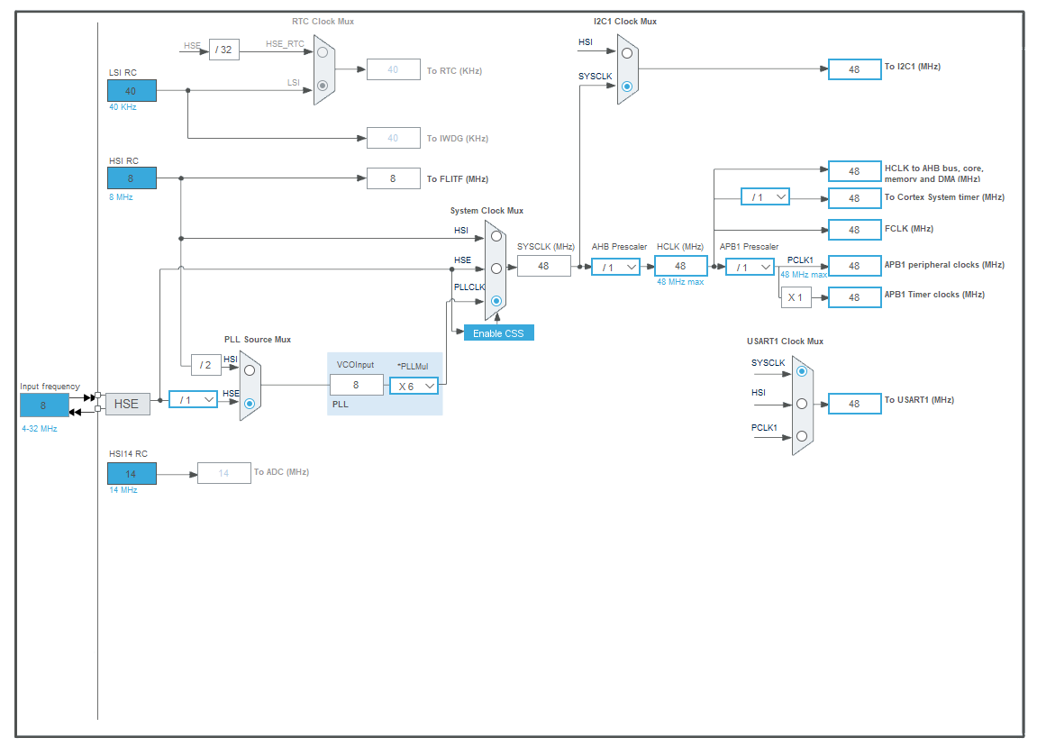This screenshot has width=1037, height=747.
Task: Choose HSI source in PLL Source Mux
Action: click(250, 369)
